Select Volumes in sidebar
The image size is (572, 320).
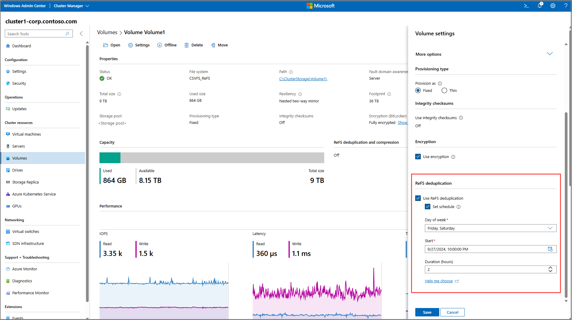tap(43, 158)
